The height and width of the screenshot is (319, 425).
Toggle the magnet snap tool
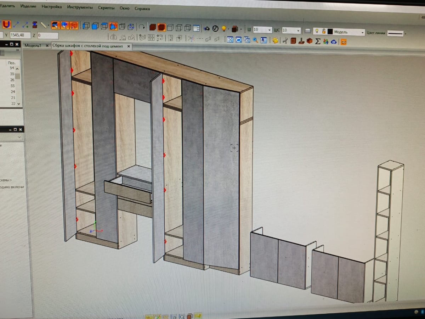point(6,24)
